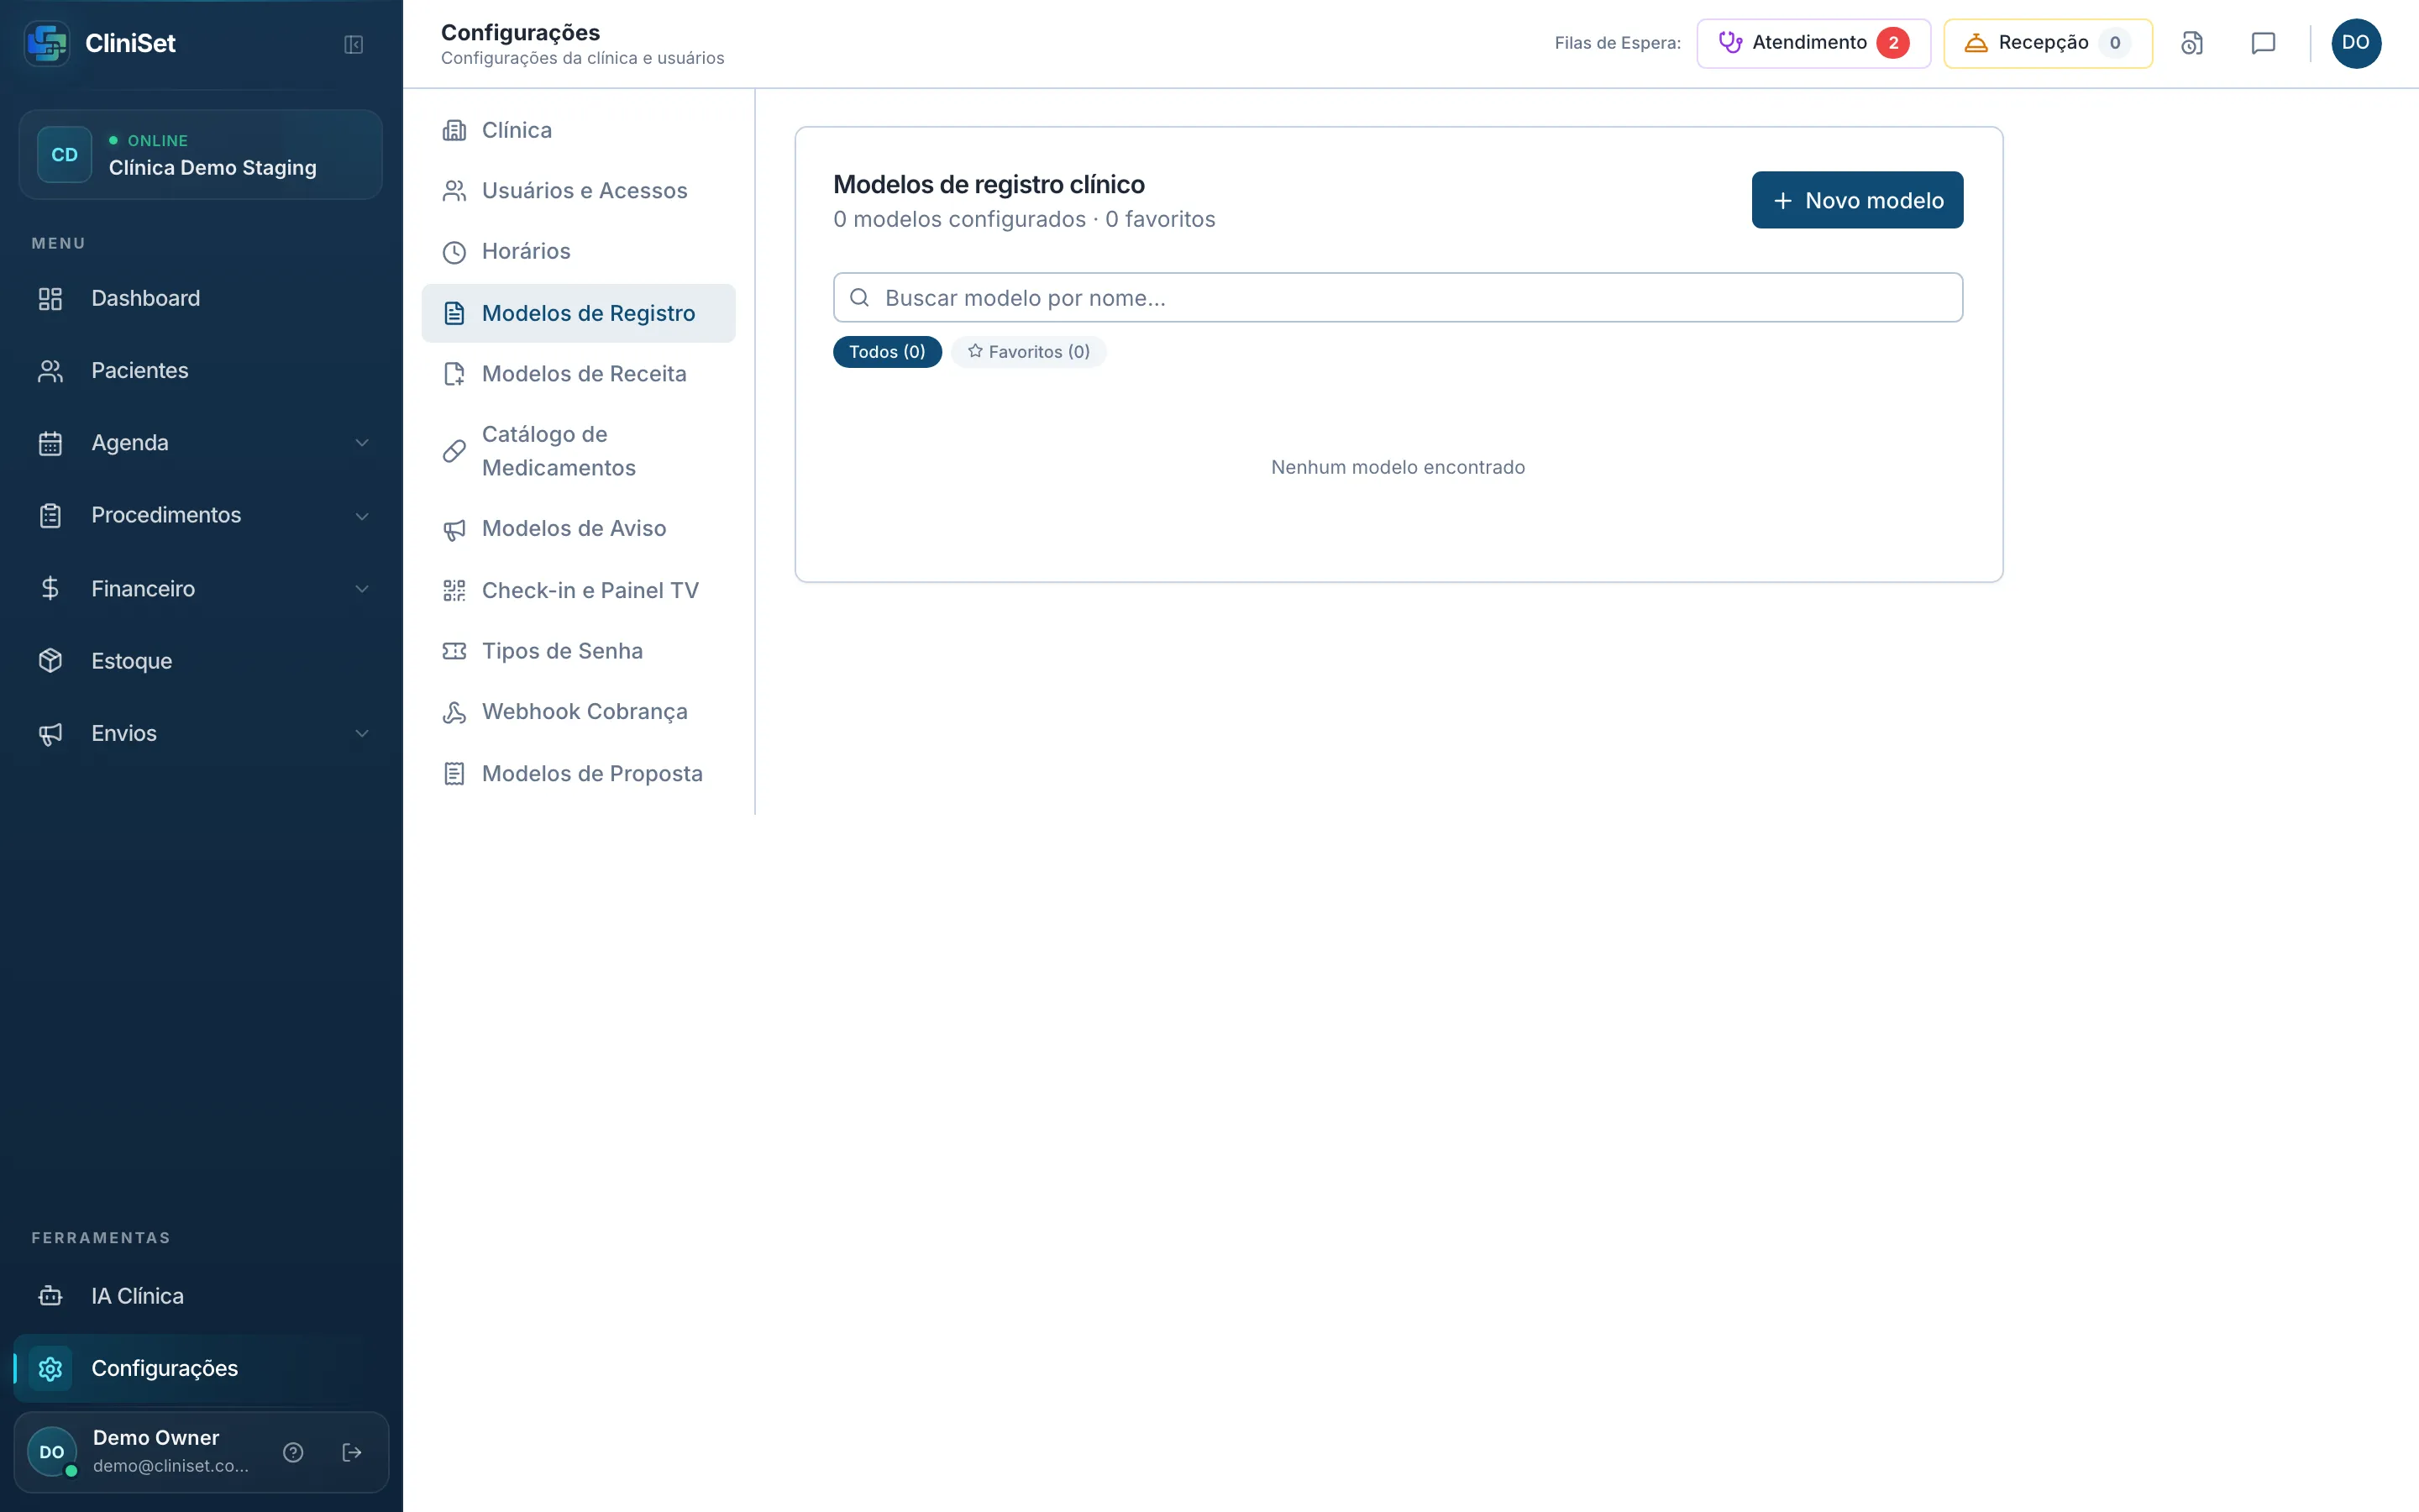Open the Recepção waiting queue
This screenshot has width=2419, height=1512.
2047,43
